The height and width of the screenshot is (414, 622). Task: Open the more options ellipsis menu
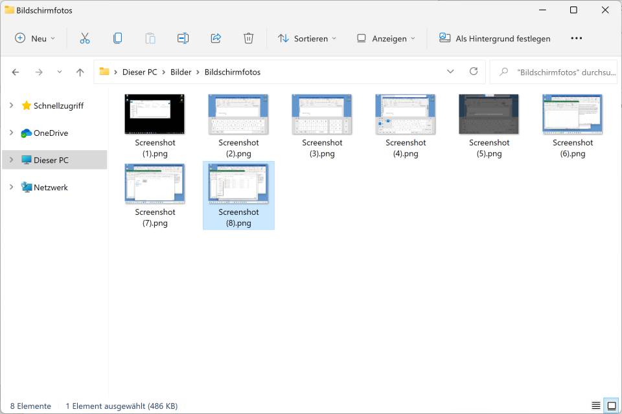[576, 38]
